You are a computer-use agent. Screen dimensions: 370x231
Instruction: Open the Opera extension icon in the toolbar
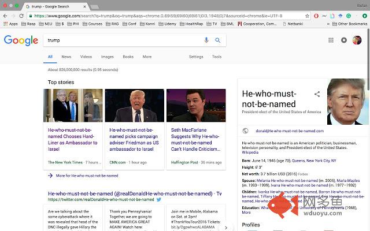316,16
